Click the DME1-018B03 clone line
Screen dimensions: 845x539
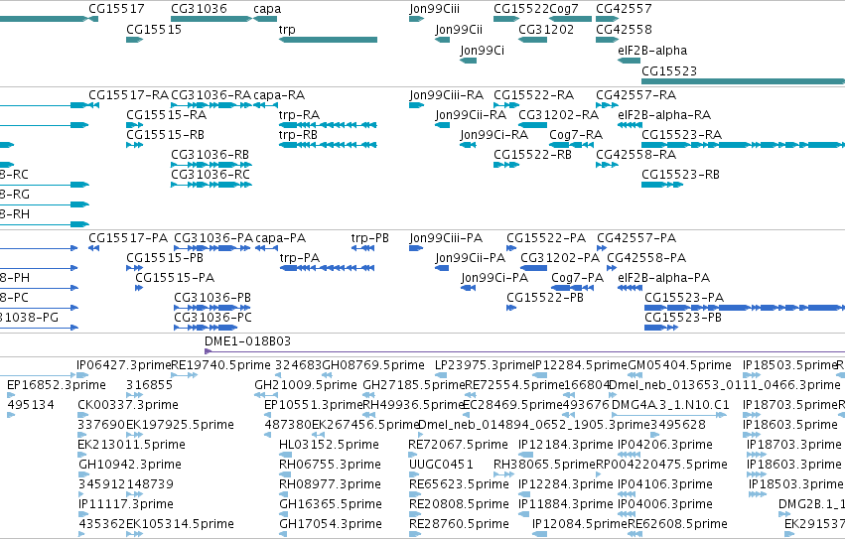click(x=524, y=351)
